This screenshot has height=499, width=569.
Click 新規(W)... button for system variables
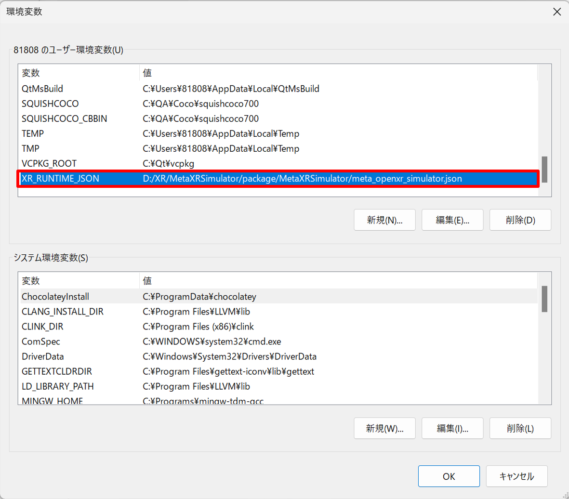coord(384,428)
